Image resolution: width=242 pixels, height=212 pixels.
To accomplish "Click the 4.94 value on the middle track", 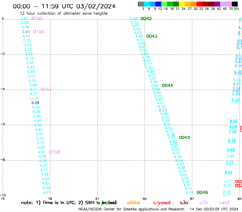I will click(x=157, y=93).
